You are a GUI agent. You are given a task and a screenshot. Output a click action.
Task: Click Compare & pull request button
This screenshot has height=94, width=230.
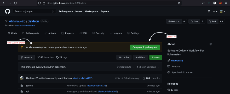tap(145, 47)
